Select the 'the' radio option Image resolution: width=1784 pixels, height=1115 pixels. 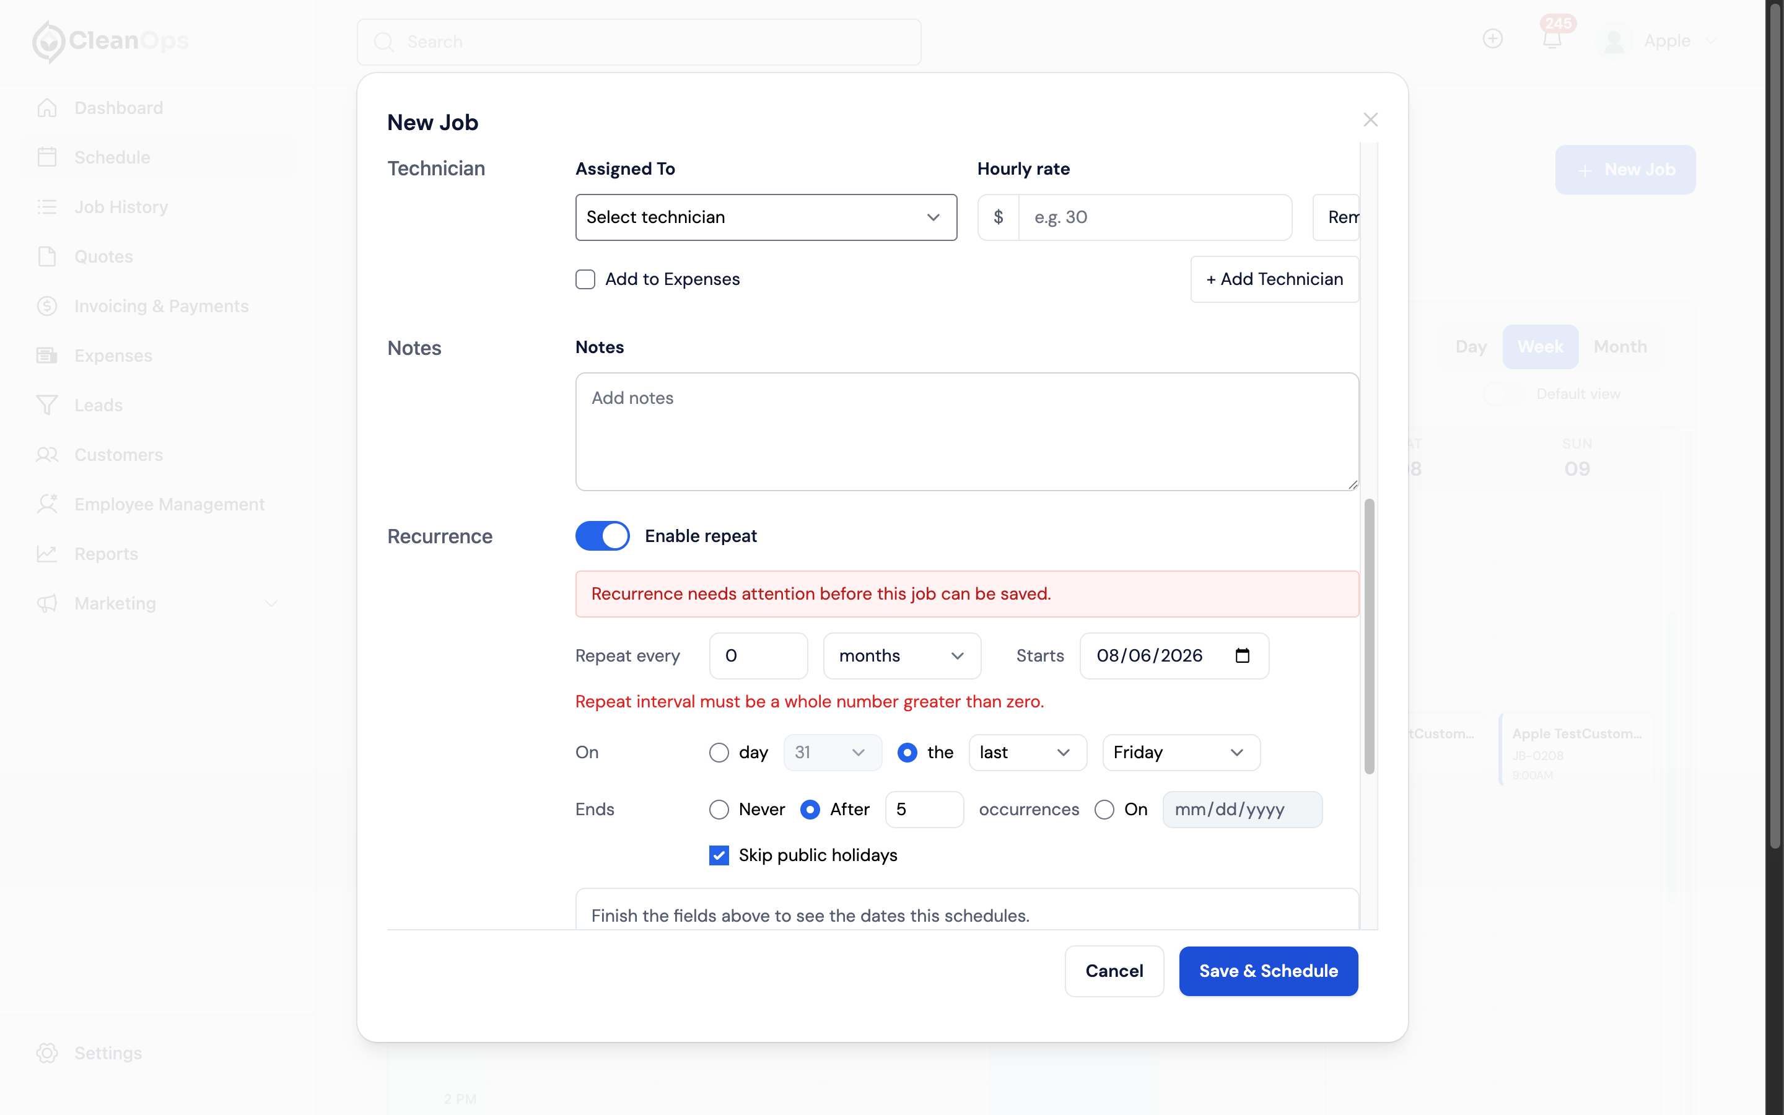click(907, 752)
